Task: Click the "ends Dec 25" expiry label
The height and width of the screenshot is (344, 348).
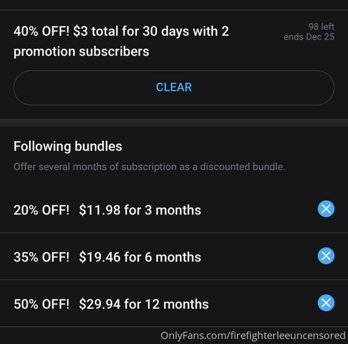Action: pos(309,37)
